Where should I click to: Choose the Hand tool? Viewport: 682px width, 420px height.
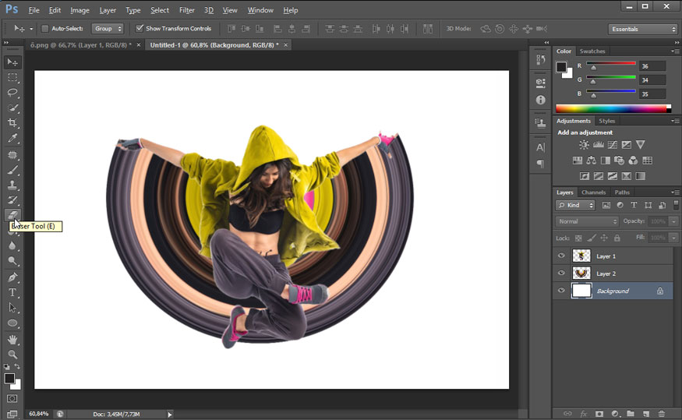pyautogui.click(x=12, y=340)
